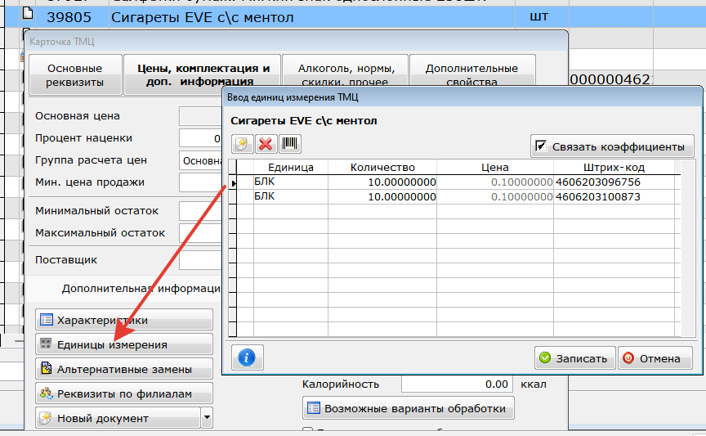This screenshot has width=706, height=436.
Task: Expand Новый документ dropdown arrow
Action: point(207,417)
